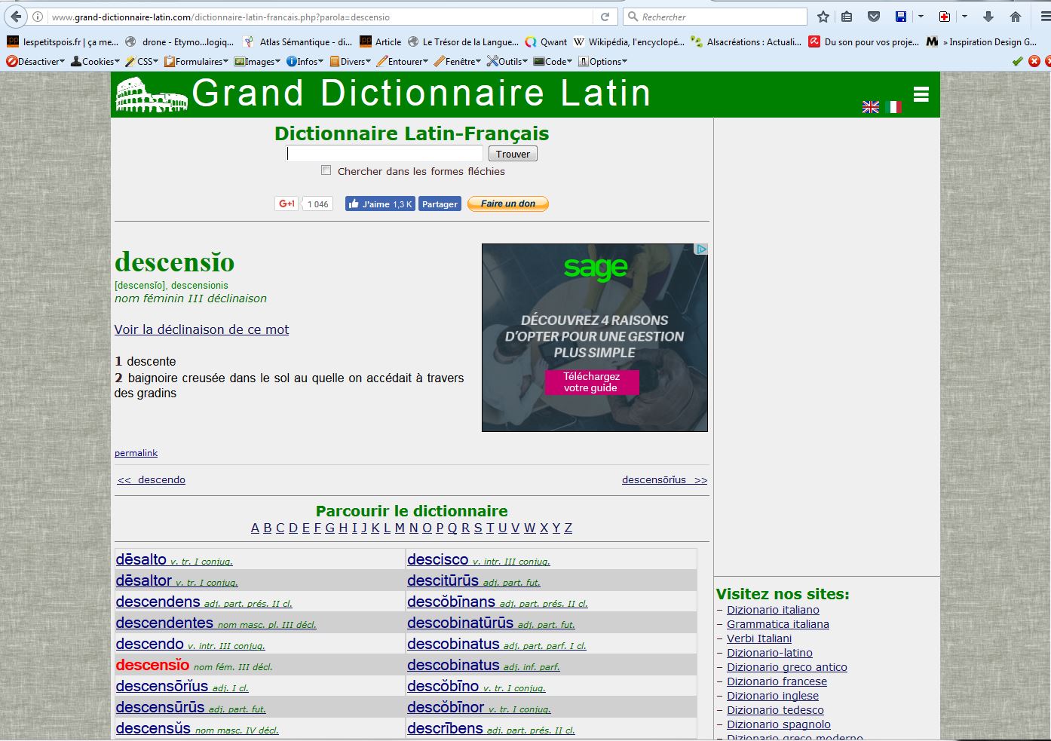Enable 'Chercher dans les formes fléchies' checkbox
Image resolution: width=1051 pixels, height=741 pixels.
(x=326, y=170)
